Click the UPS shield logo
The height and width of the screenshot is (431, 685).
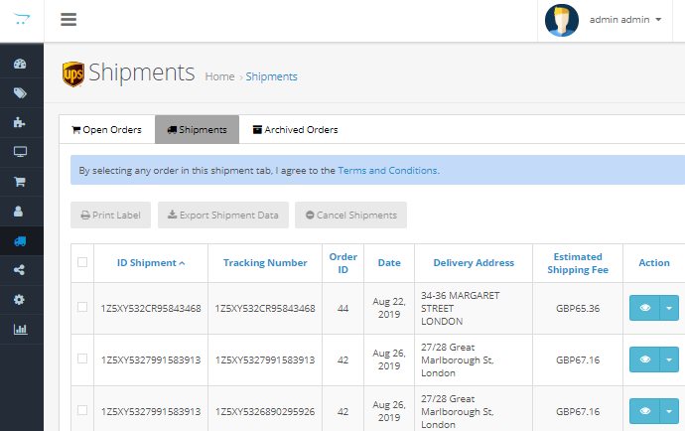(x=73, y=73)
